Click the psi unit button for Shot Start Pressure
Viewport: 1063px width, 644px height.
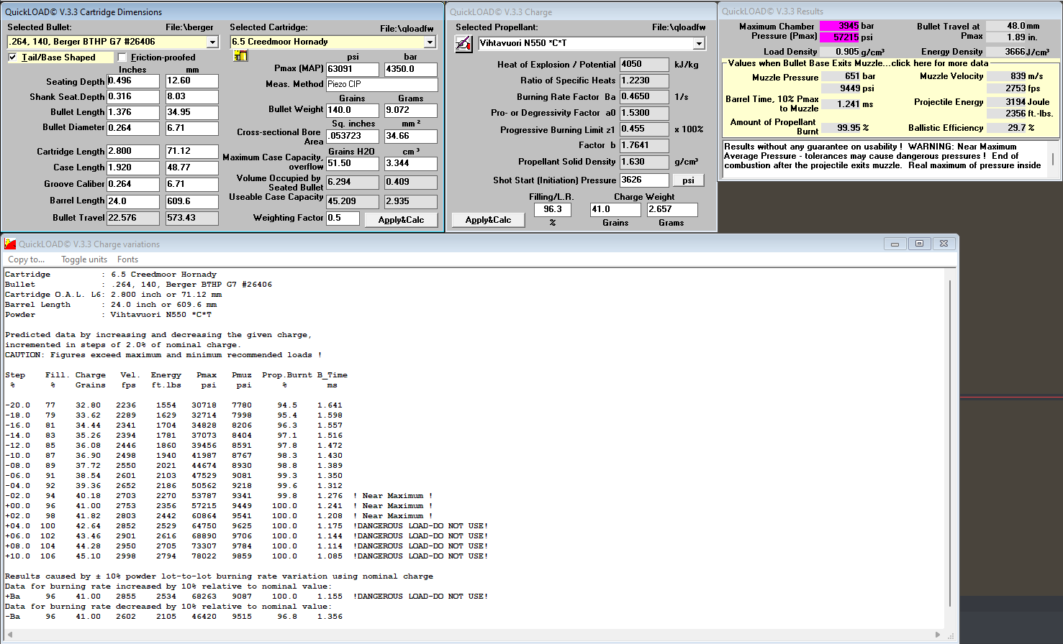(688, 180)
